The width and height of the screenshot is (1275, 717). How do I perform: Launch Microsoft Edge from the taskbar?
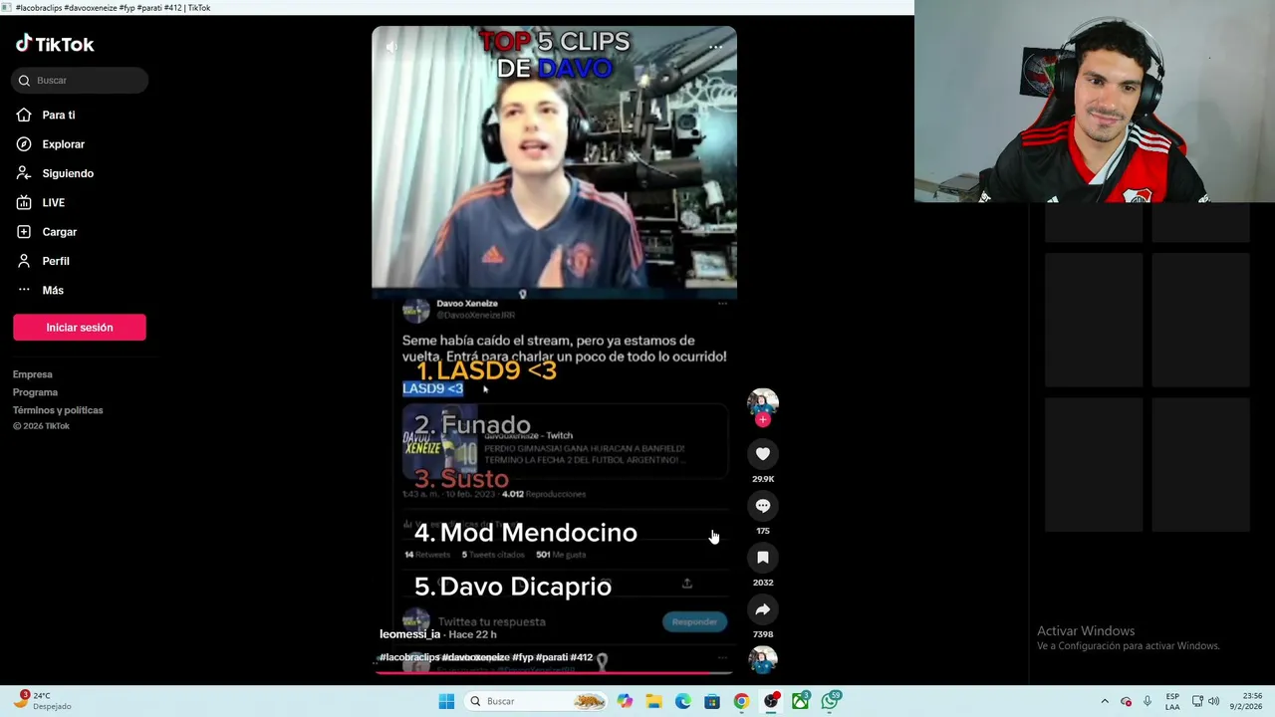(x=682, y=701)
